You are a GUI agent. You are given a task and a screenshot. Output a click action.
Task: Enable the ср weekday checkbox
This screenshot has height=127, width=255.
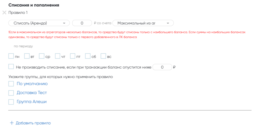pyautogui.click(x=41, y=56)
